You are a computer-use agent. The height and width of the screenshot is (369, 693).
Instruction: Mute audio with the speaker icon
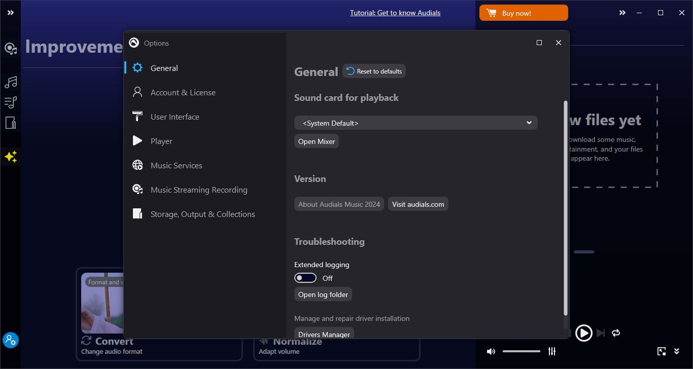tap(491, 351)
